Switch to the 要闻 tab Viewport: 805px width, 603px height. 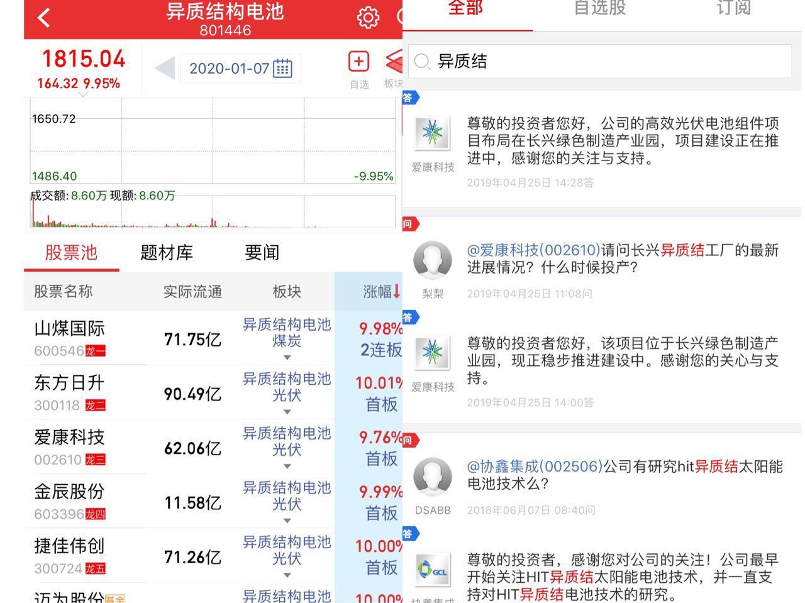(x=262, y=253)
